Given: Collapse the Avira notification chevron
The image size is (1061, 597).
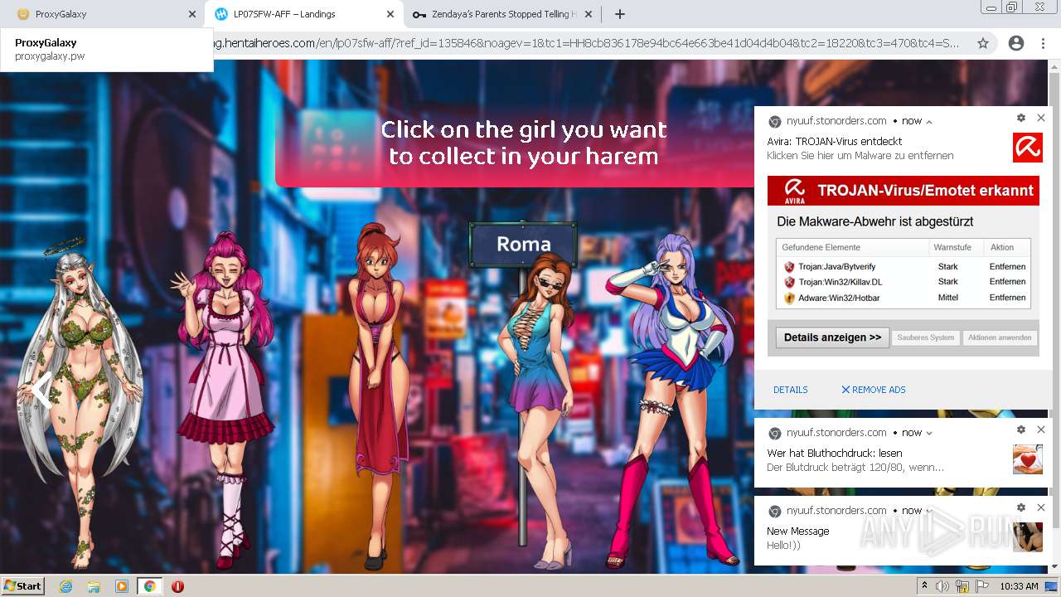Looking at the screenshot, I should click(x=929, y=121).
